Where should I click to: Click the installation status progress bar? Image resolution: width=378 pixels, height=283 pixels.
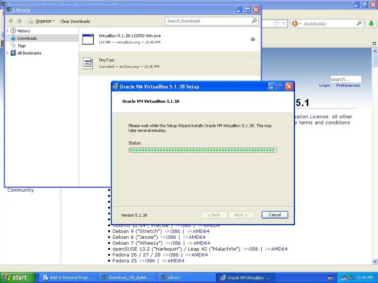point(203,150)
